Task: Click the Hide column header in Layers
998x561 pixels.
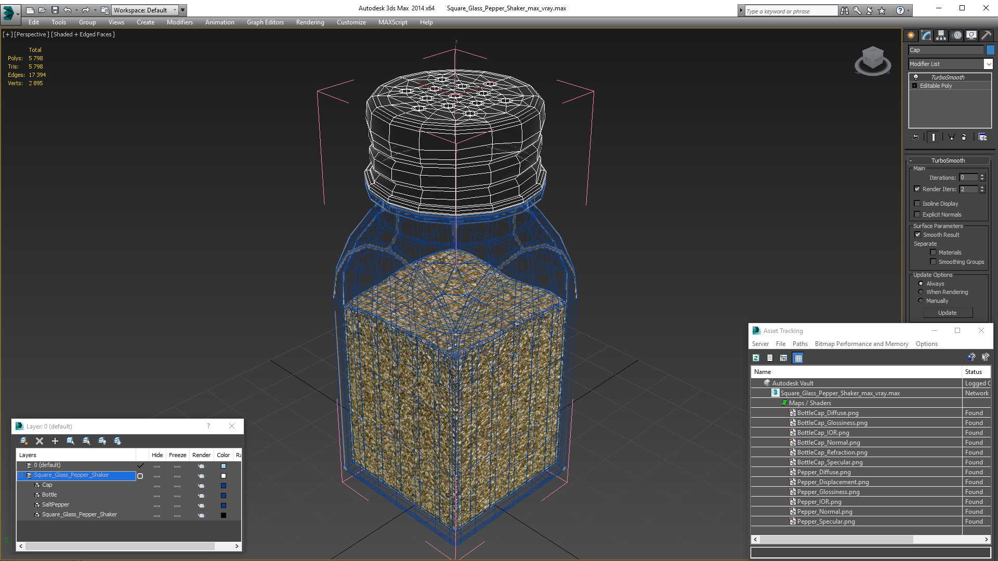Action: point(157,455)
